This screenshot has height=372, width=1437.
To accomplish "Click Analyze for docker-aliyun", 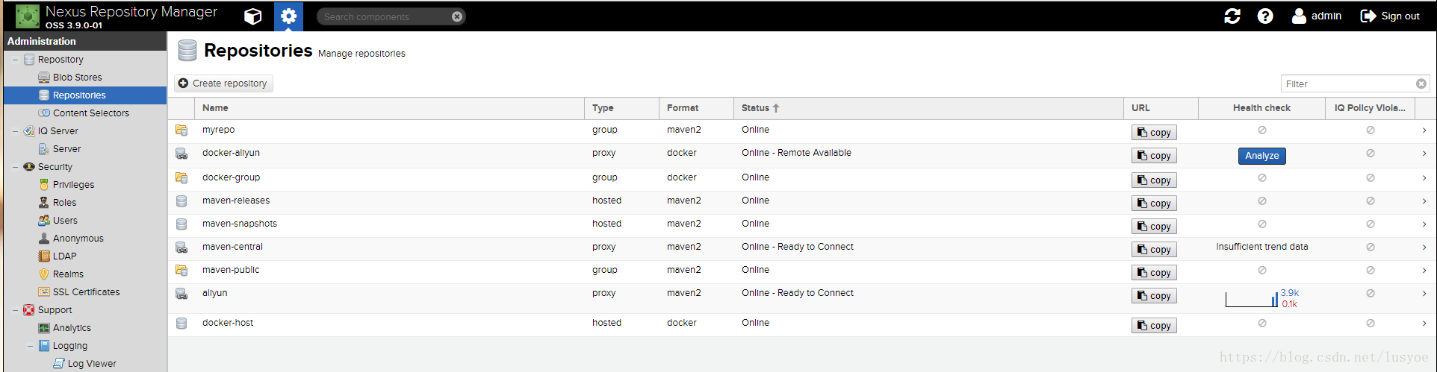I will (1261, 156).
